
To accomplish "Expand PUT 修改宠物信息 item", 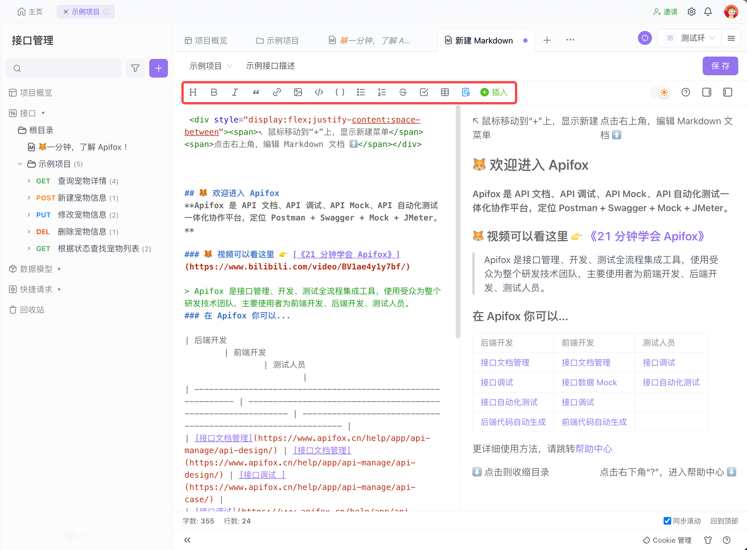I will coord(29,215).
